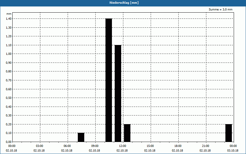Click the 0,90 y-axis label
246x154 pixels.
tap(9, 63)
